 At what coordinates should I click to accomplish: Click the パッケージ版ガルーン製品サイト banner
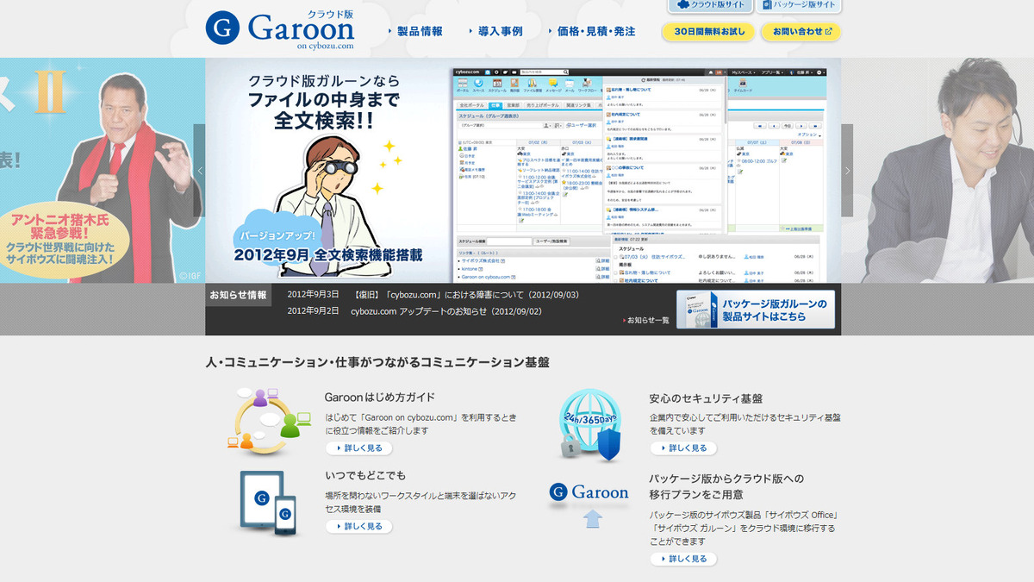click(756, 310)
